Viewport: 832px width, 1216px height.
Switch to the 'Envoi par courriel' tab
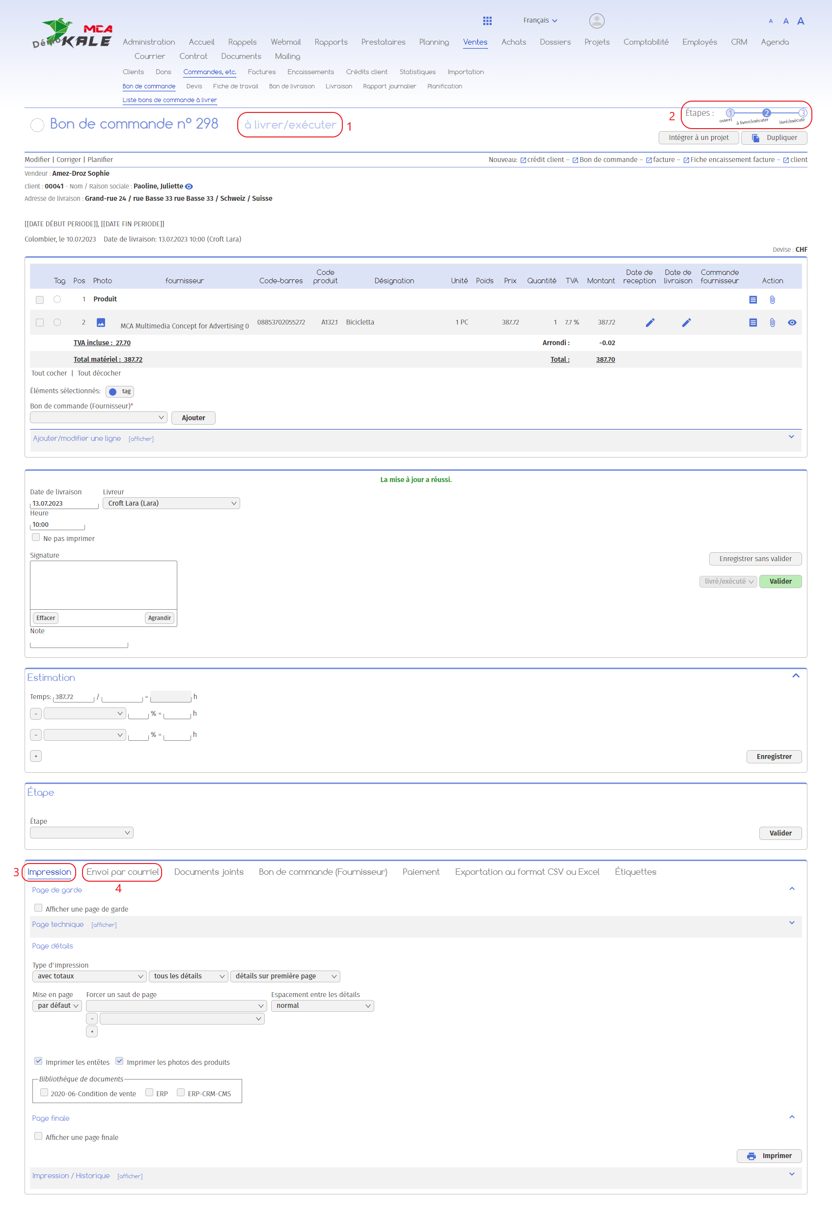tap(122, 872)
